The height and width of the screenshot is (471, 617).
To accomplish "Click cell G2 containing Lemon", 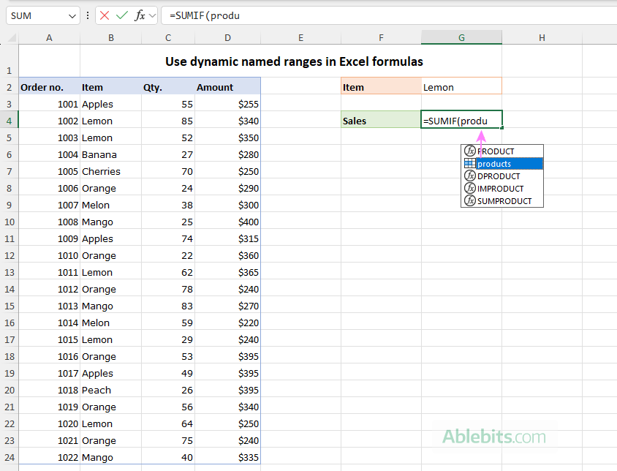I will coord(461,86).
